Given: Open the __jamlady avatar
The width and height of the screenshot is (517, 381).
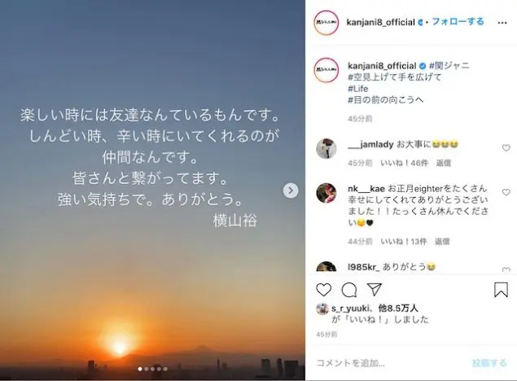Looking at the screenshot, I should 326,149.
